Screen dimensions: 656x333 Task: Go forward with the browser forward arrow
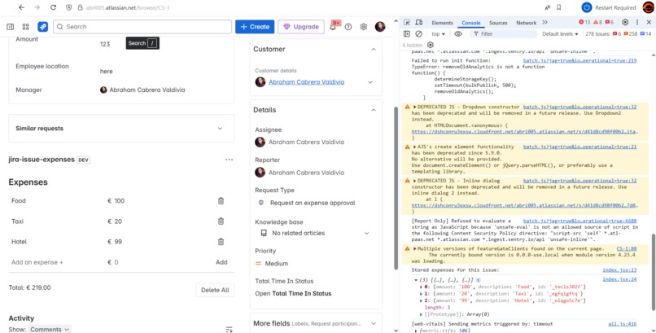[x=37, y=7]
